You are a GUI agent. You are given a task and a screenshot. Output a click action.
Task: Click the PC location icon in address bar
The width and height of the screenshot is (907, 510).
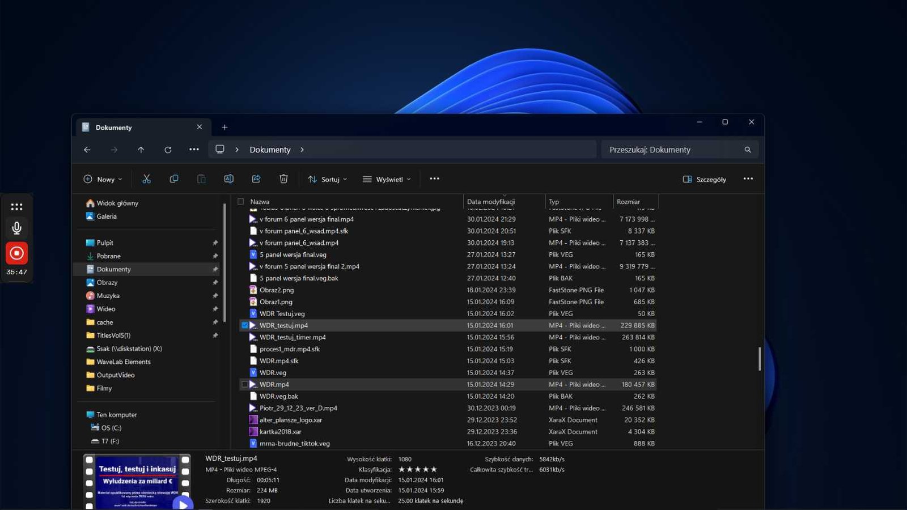(x=220, y=149)
